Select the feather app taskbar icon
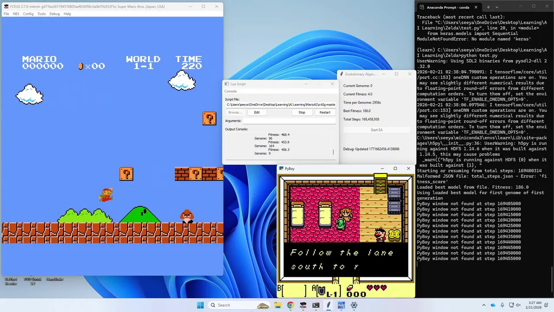This screenshot has height=312, width=554. [x=329, y=305]
